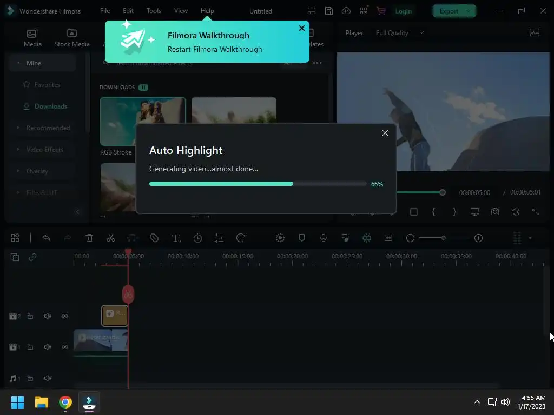The height and width of the screenshot is (415, 554).
Task: Toggle visibility of video track 2
Action: coord(65,316)
